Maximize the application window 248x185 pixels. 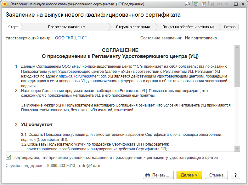click(x=236, y=4)
